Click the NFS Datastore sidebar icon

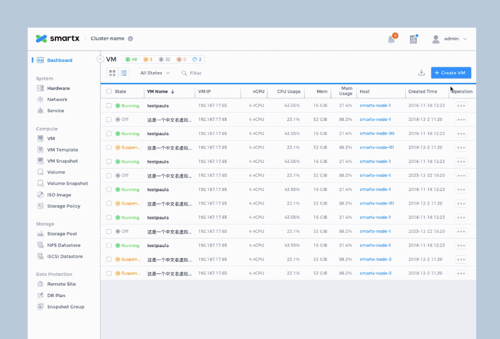click(40, 245)
